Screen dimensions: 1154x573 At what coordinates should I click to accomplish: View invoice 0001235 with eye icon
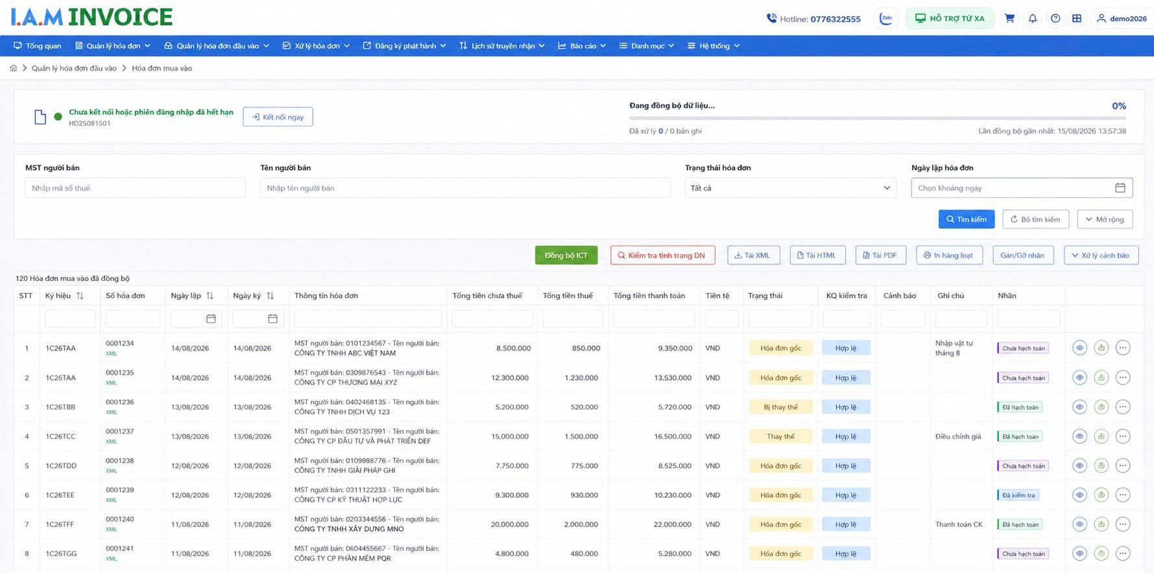1079,377
